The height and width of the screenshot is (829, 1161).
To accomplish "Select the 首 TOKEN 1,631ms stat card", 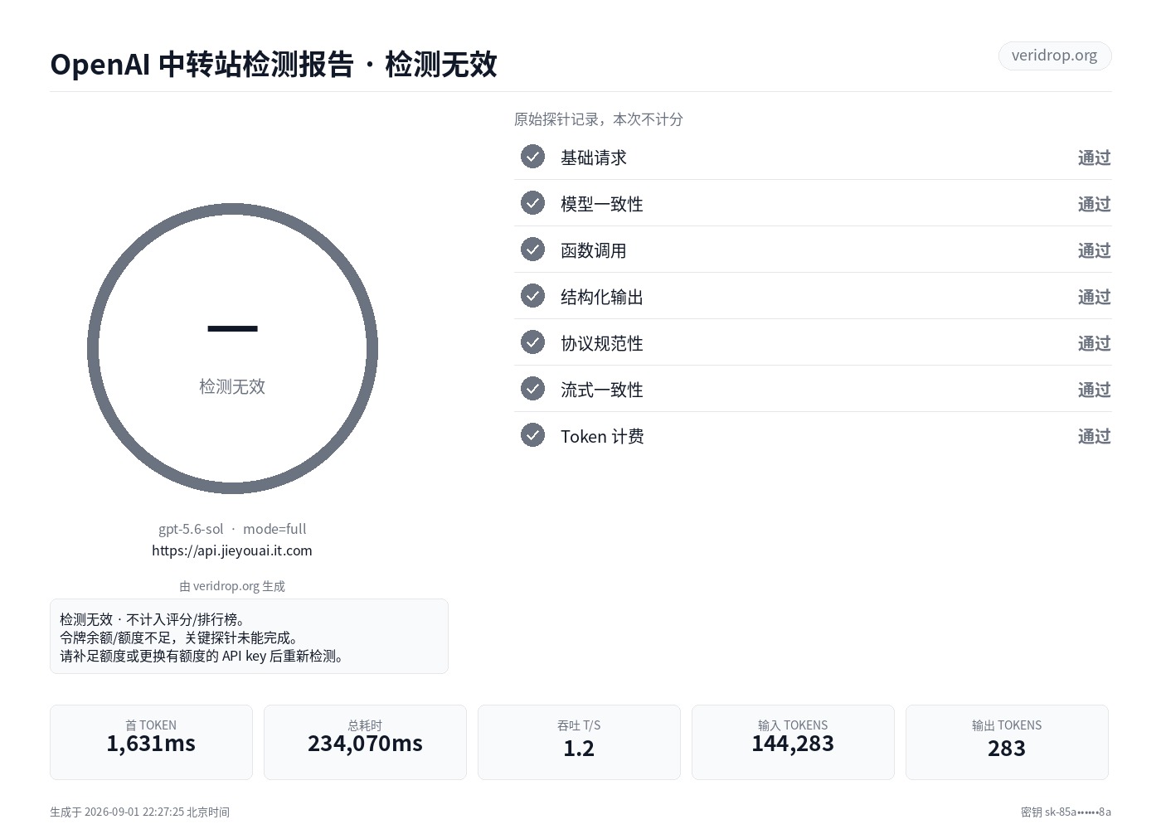I will tap(151, 742).
